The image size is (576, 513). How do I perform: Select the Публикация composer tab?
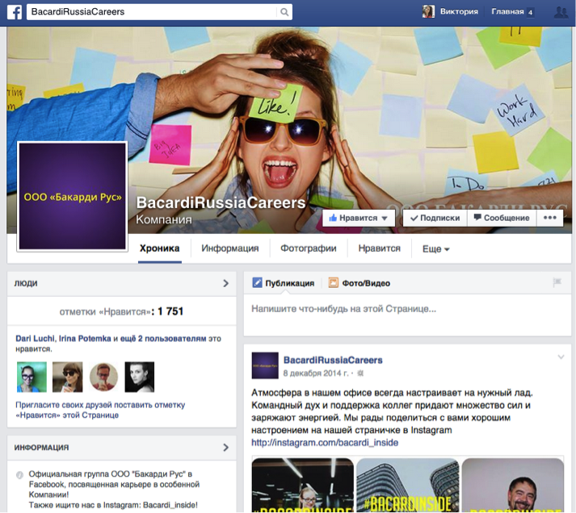point(284,283)
